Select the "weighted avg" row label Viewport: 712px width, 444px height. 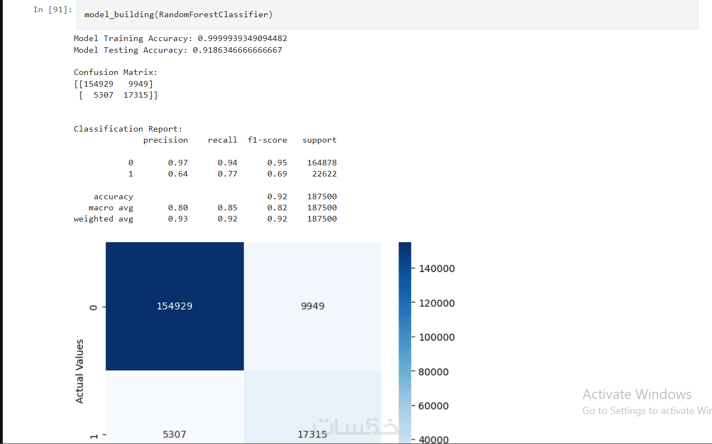103,219
